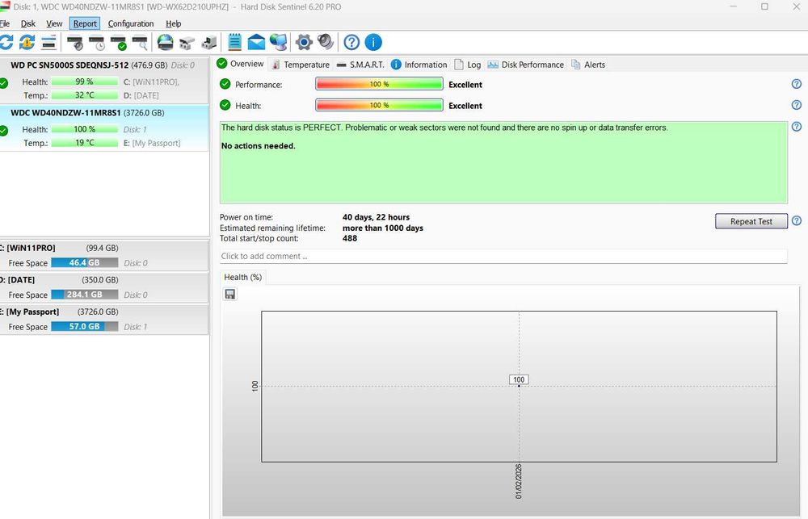
Task: Click the 284.1 GB free space bar
Action: pyautogui.click(x=85, y=295)
